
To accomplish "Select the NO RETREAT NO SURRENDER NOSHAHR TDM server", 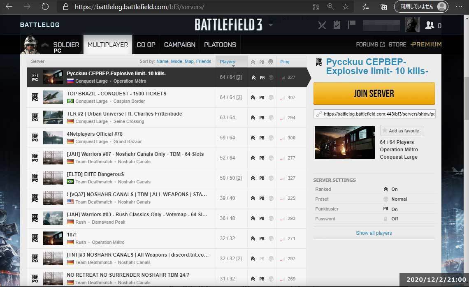I will [167, 278].
